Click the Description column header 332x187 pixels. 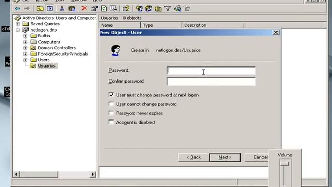213,25
